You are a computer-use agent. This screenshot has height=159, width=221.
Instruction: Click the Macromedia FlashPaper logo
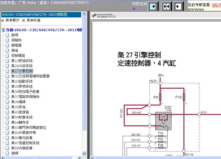coord(104,16)
